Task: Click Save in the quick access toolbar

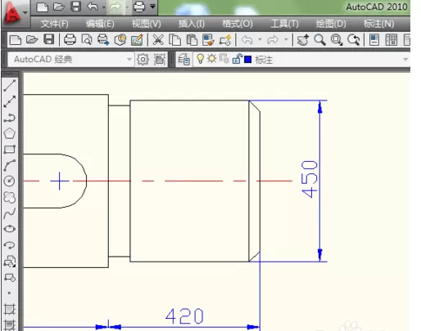Action: pyautogui.click(x=75, y=7)
